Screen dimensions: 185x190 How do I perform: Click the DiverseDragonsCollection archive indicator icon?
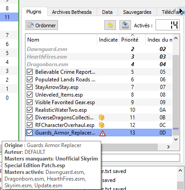coord(102,118)
